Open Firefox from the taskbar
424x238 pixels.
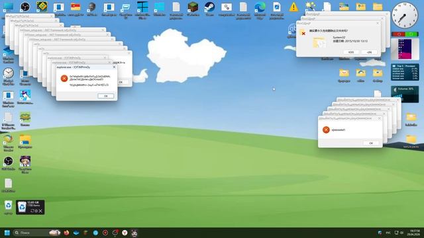pyautogui.click(x=66, y=233)
